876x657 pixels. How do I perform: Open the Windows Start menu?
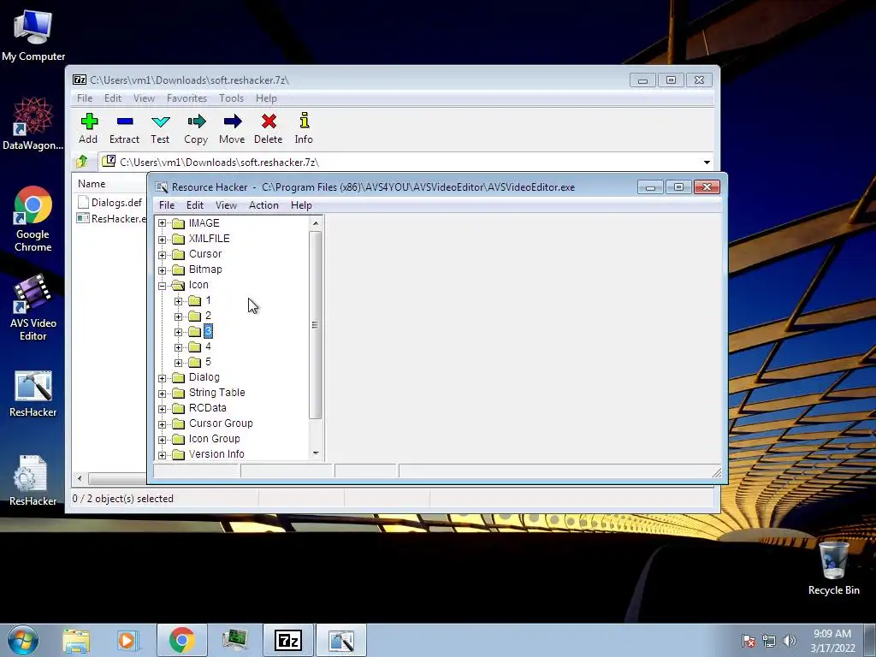coord(23,640)
